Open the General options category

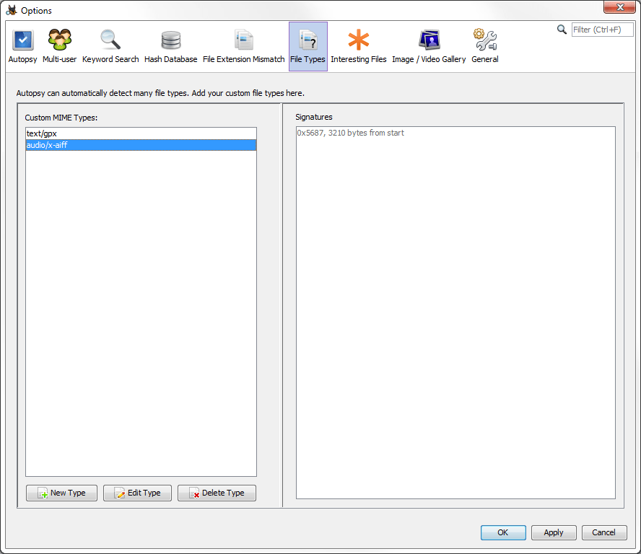coord(485,46)
